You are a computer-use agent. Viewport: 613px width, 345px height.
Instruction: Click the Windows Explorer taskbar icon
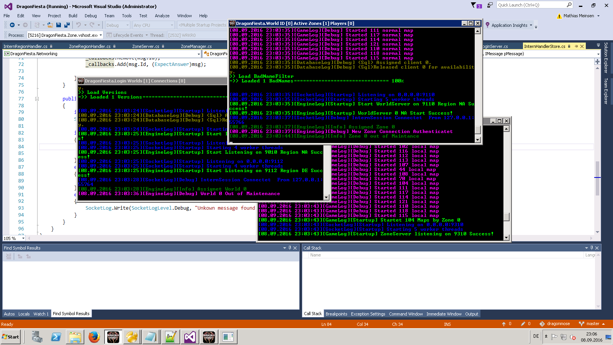(x=75, y=337)
